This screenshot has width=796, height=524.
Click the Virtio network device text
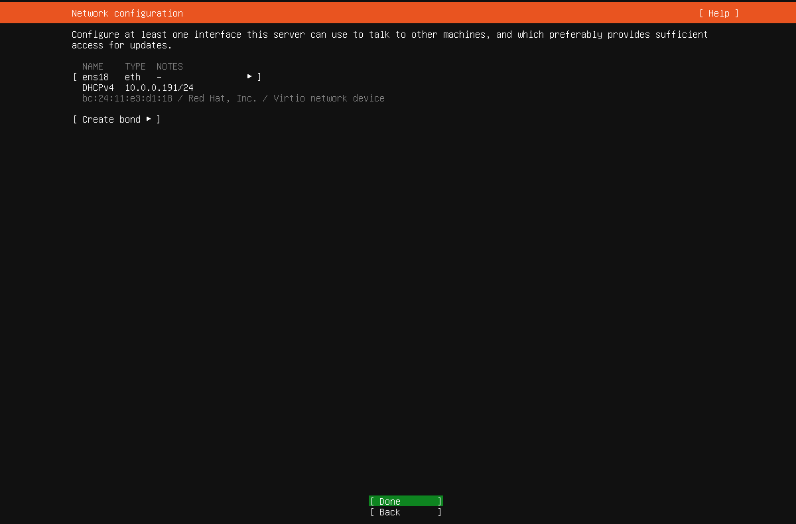click(328, 98)
